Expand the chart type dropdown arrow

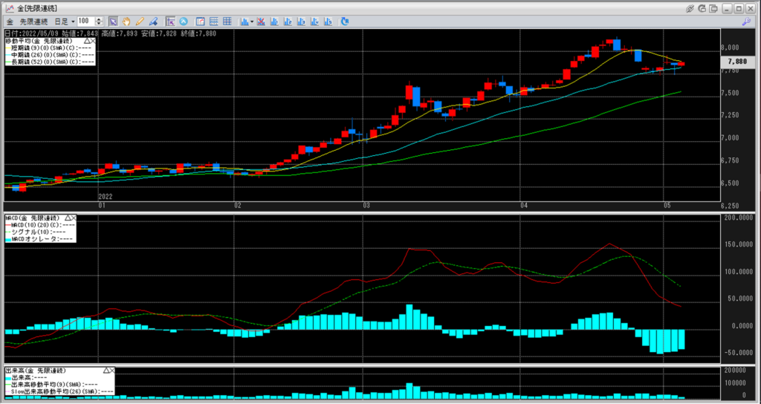click(x=253, y=22)
